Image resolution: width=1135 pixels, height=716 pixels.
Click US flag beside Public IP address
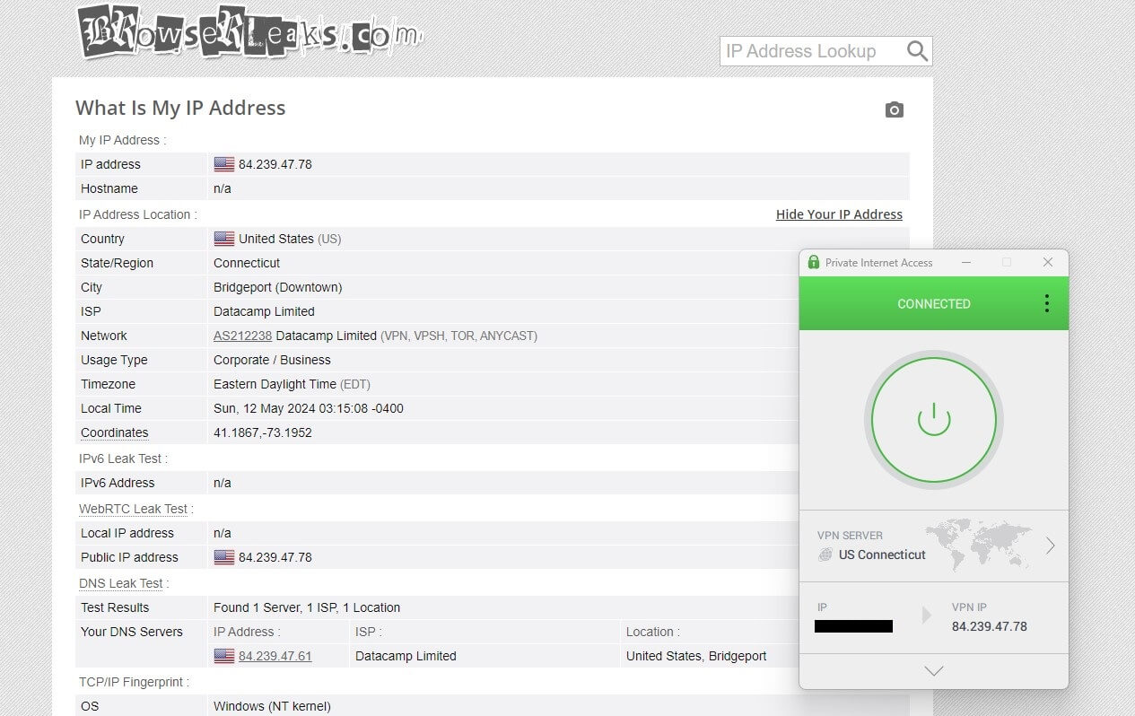[224, 557]
